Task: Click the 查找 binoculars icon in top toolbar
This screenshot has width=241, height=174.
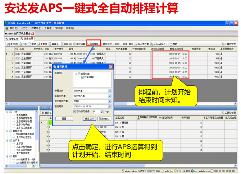Action: click(x=9, y=44)
